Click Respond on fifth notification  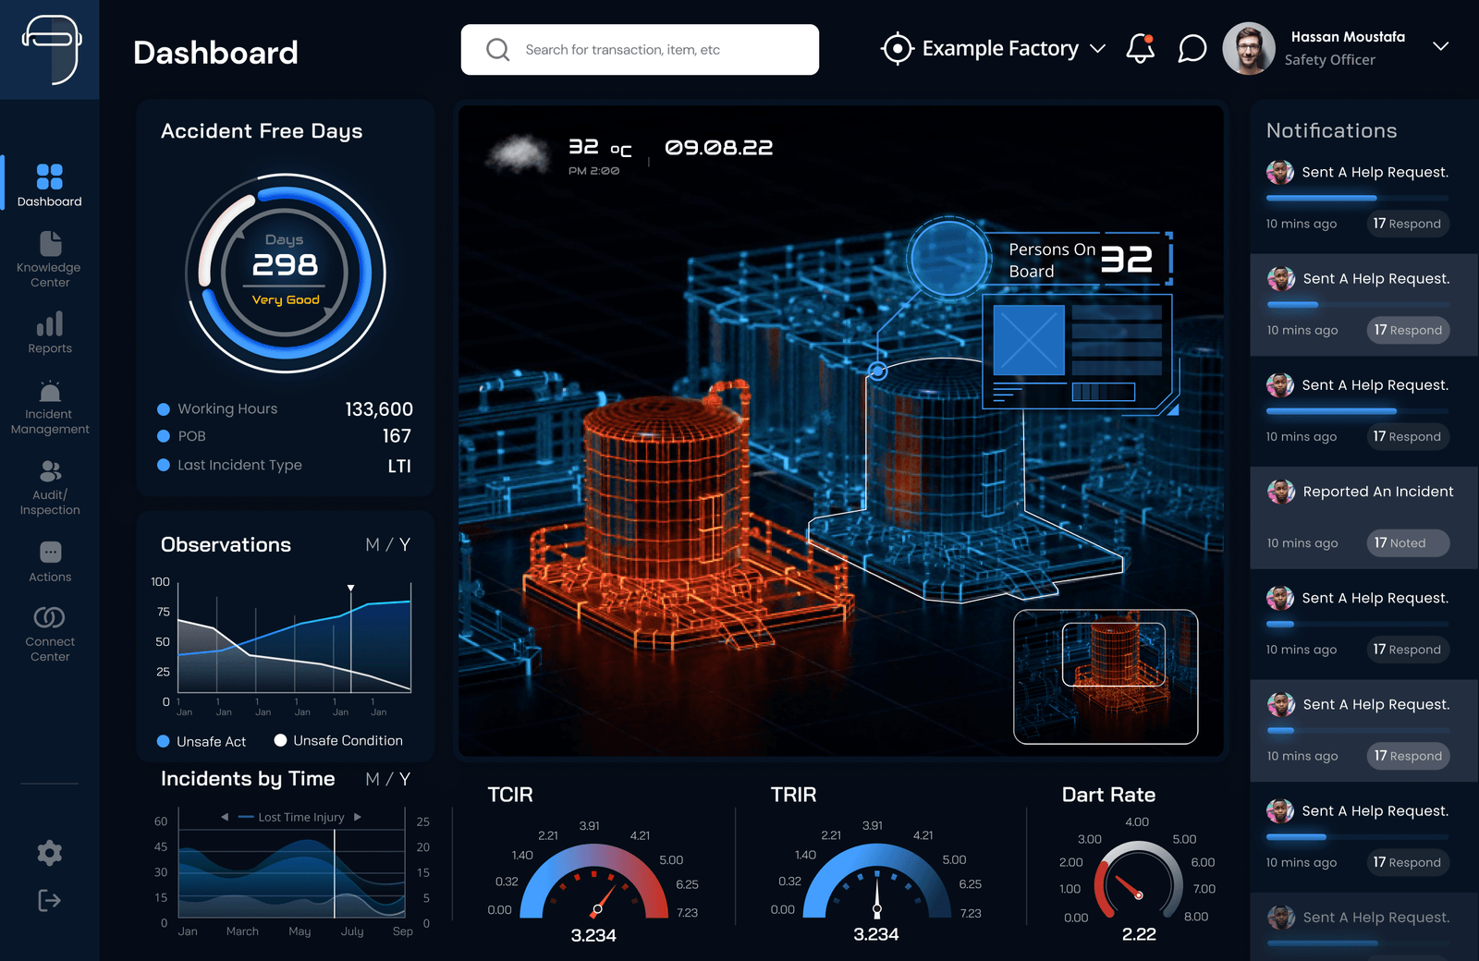[1408, 650]
